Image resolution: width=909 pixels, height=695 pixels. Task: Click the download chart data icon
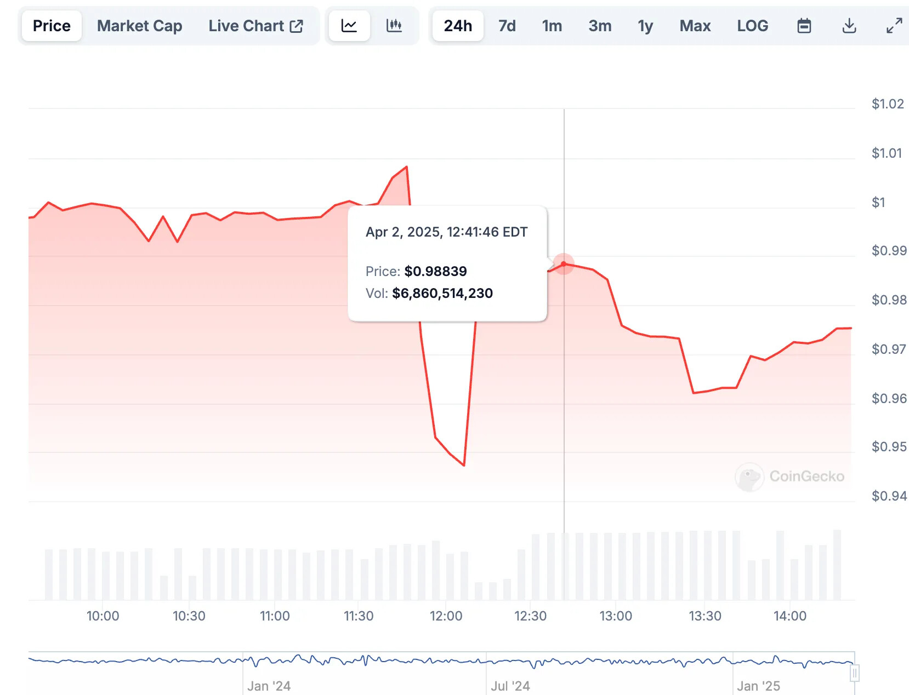849,26
